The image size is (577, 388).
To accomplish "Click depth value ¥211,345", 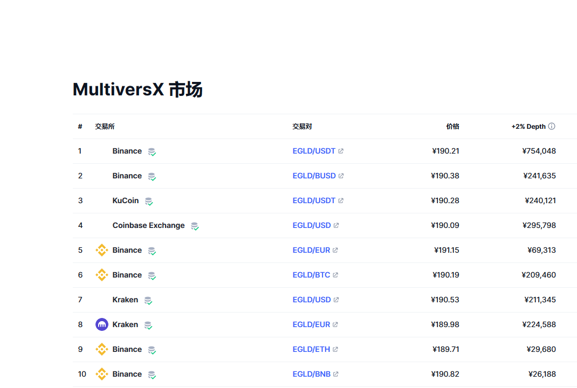I will click(540, 300).
